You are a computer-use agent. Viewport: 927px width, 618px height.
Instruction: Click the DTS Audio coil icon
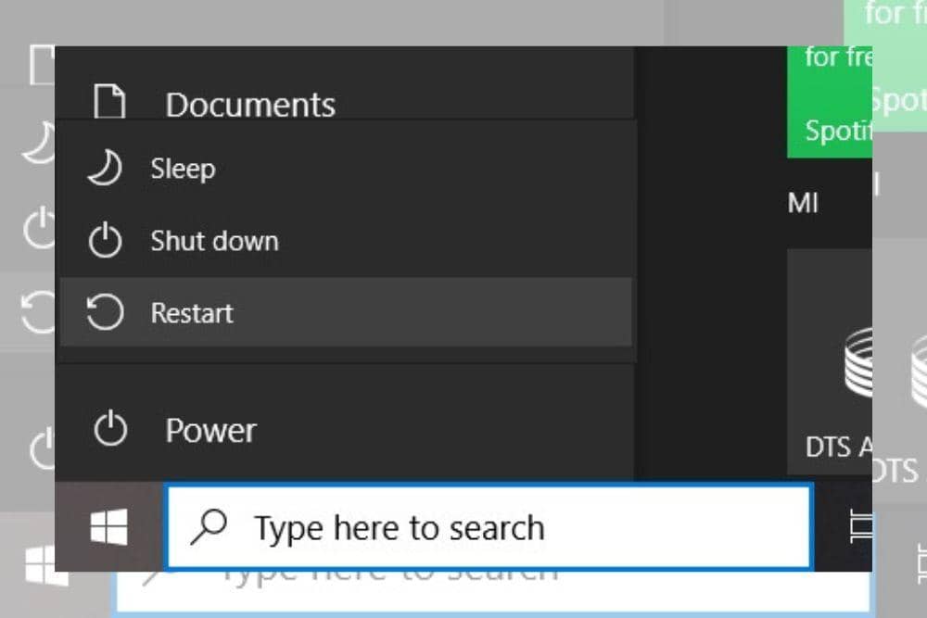point(857,361)
